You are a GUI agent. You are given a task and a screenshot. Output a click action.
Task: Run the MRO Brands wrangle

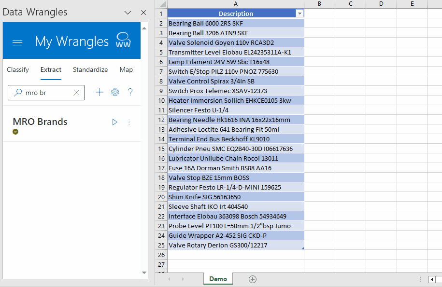pos(114,122)
